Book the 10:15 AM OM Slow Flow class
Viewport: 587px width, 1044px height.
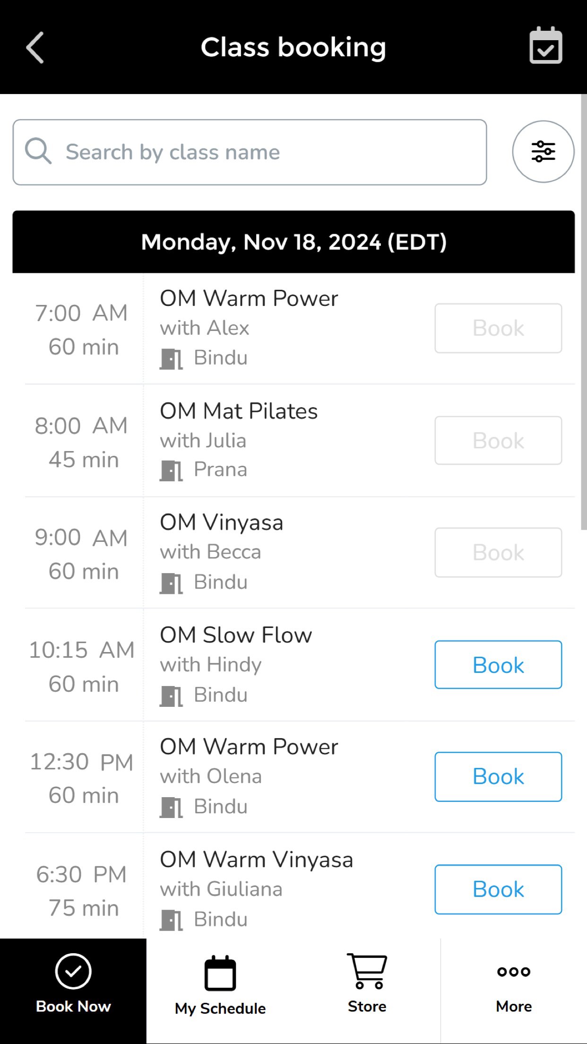coord(498,665)
